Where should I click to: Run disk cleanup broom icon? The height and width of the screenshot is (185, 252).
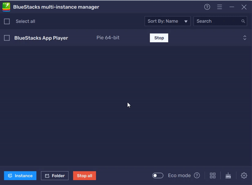pyautogui.click(x=228, y=176)
